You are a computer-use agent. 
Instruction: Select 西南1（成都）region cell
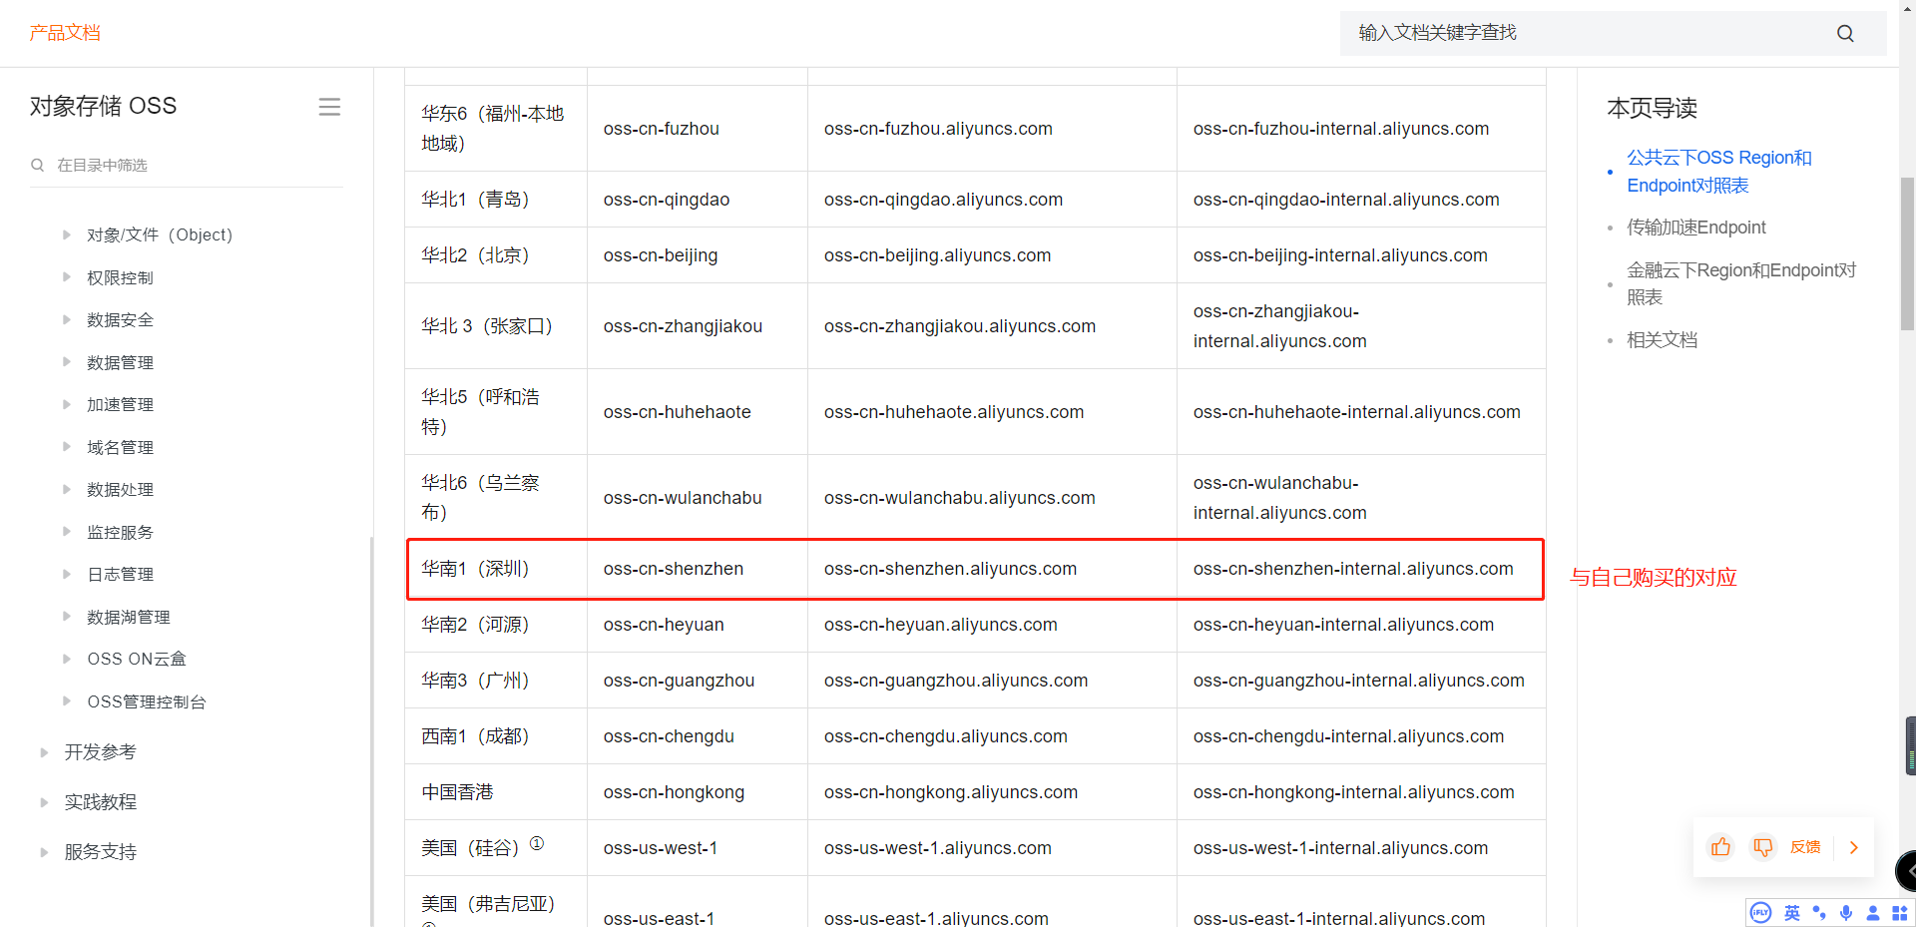tap(496, 736)
